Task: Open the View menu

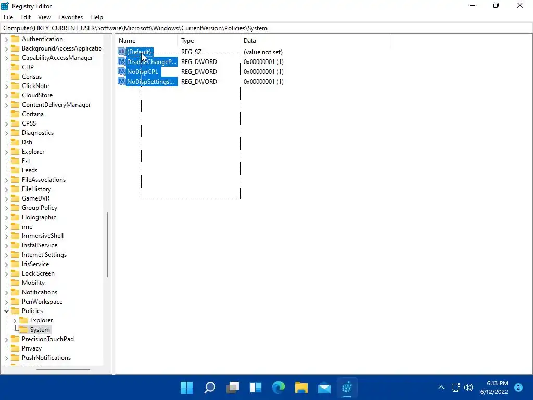Action: pyautogui.click(x=44, y=17)
